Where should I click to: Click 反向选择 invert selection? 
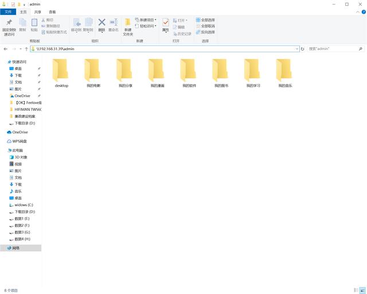[x=205, y=32]
